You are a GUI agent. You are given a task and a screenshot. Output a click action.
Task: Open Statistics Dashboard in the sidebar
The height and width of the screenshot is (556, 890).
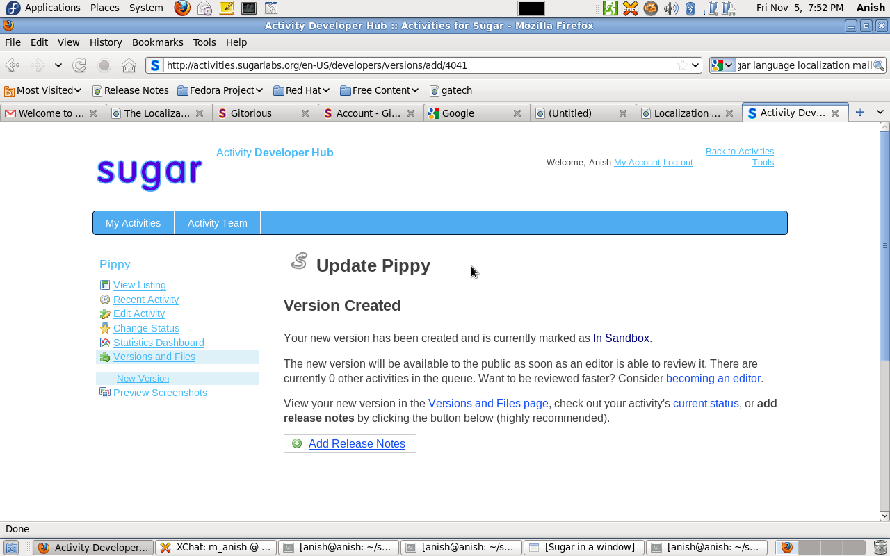pos(159,343)
